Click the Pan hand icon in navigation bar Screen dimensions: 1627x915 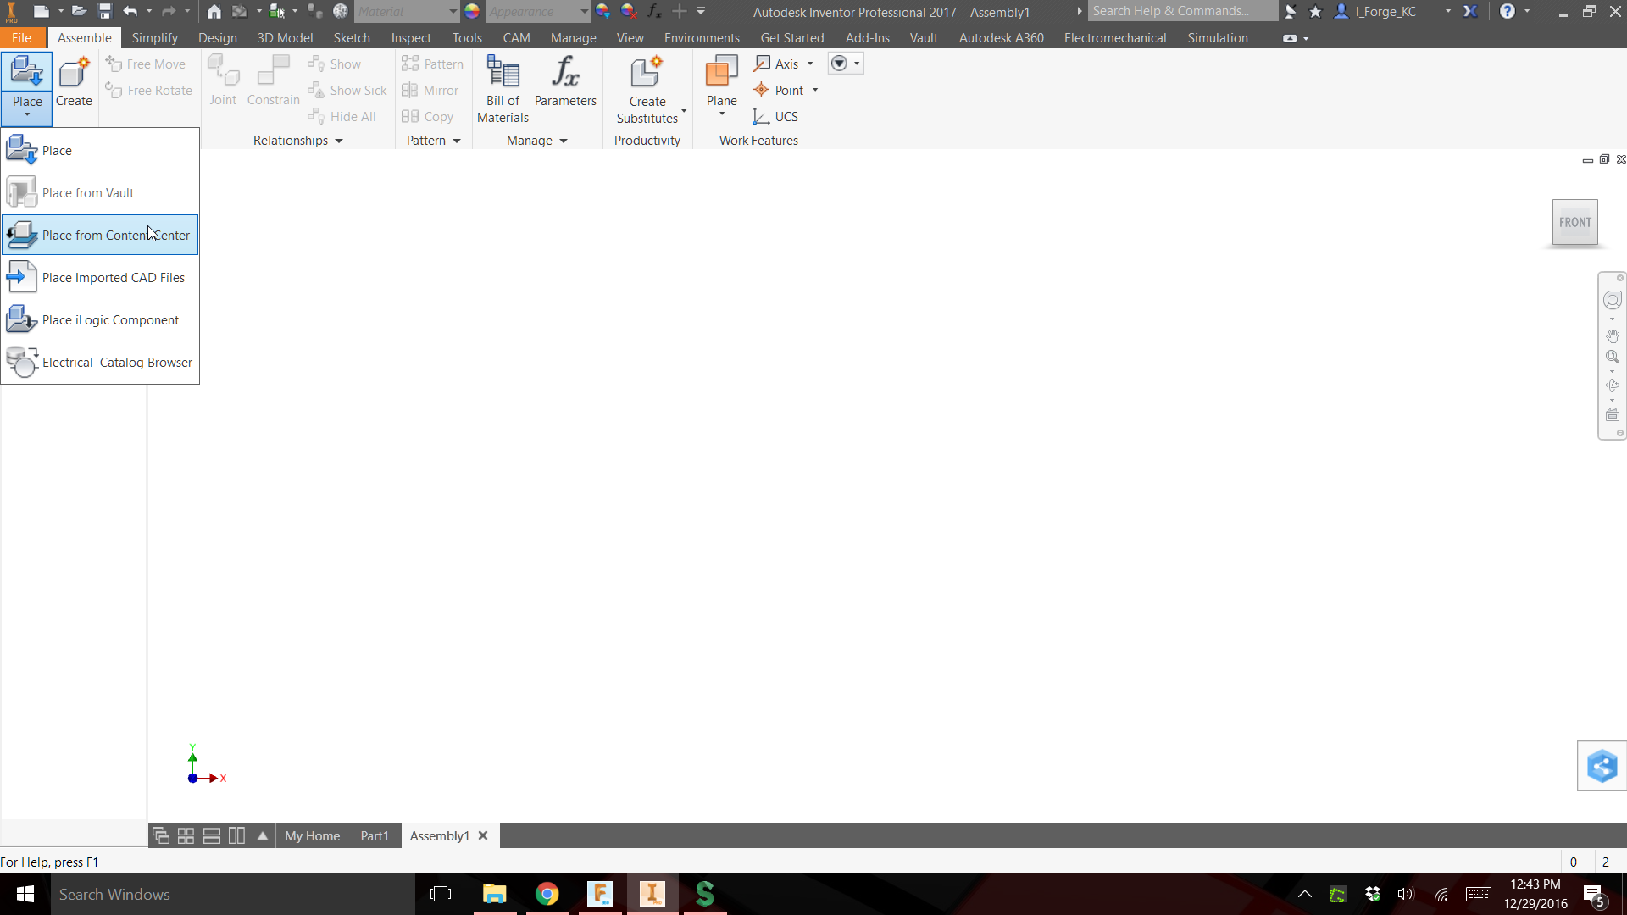click(1613, 336)
